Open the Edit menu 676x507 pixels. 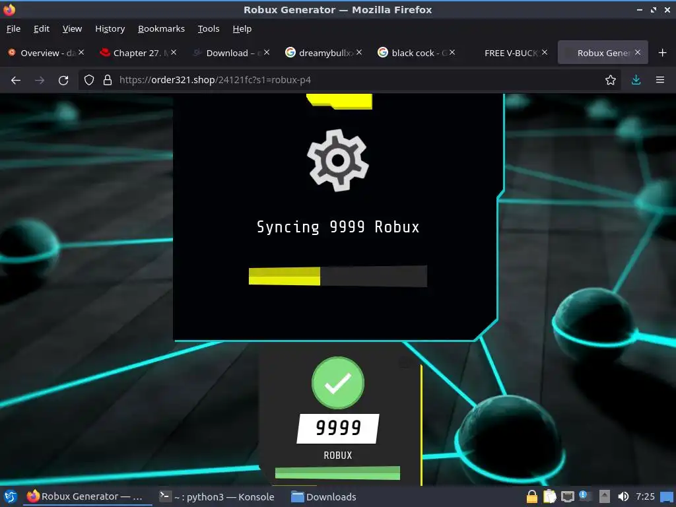click(x=42, y=29)
